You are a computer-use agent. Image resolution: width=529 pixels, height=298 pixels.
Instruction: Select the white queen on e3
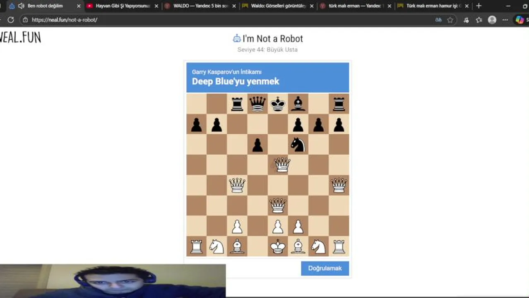(x=278, y=205)
